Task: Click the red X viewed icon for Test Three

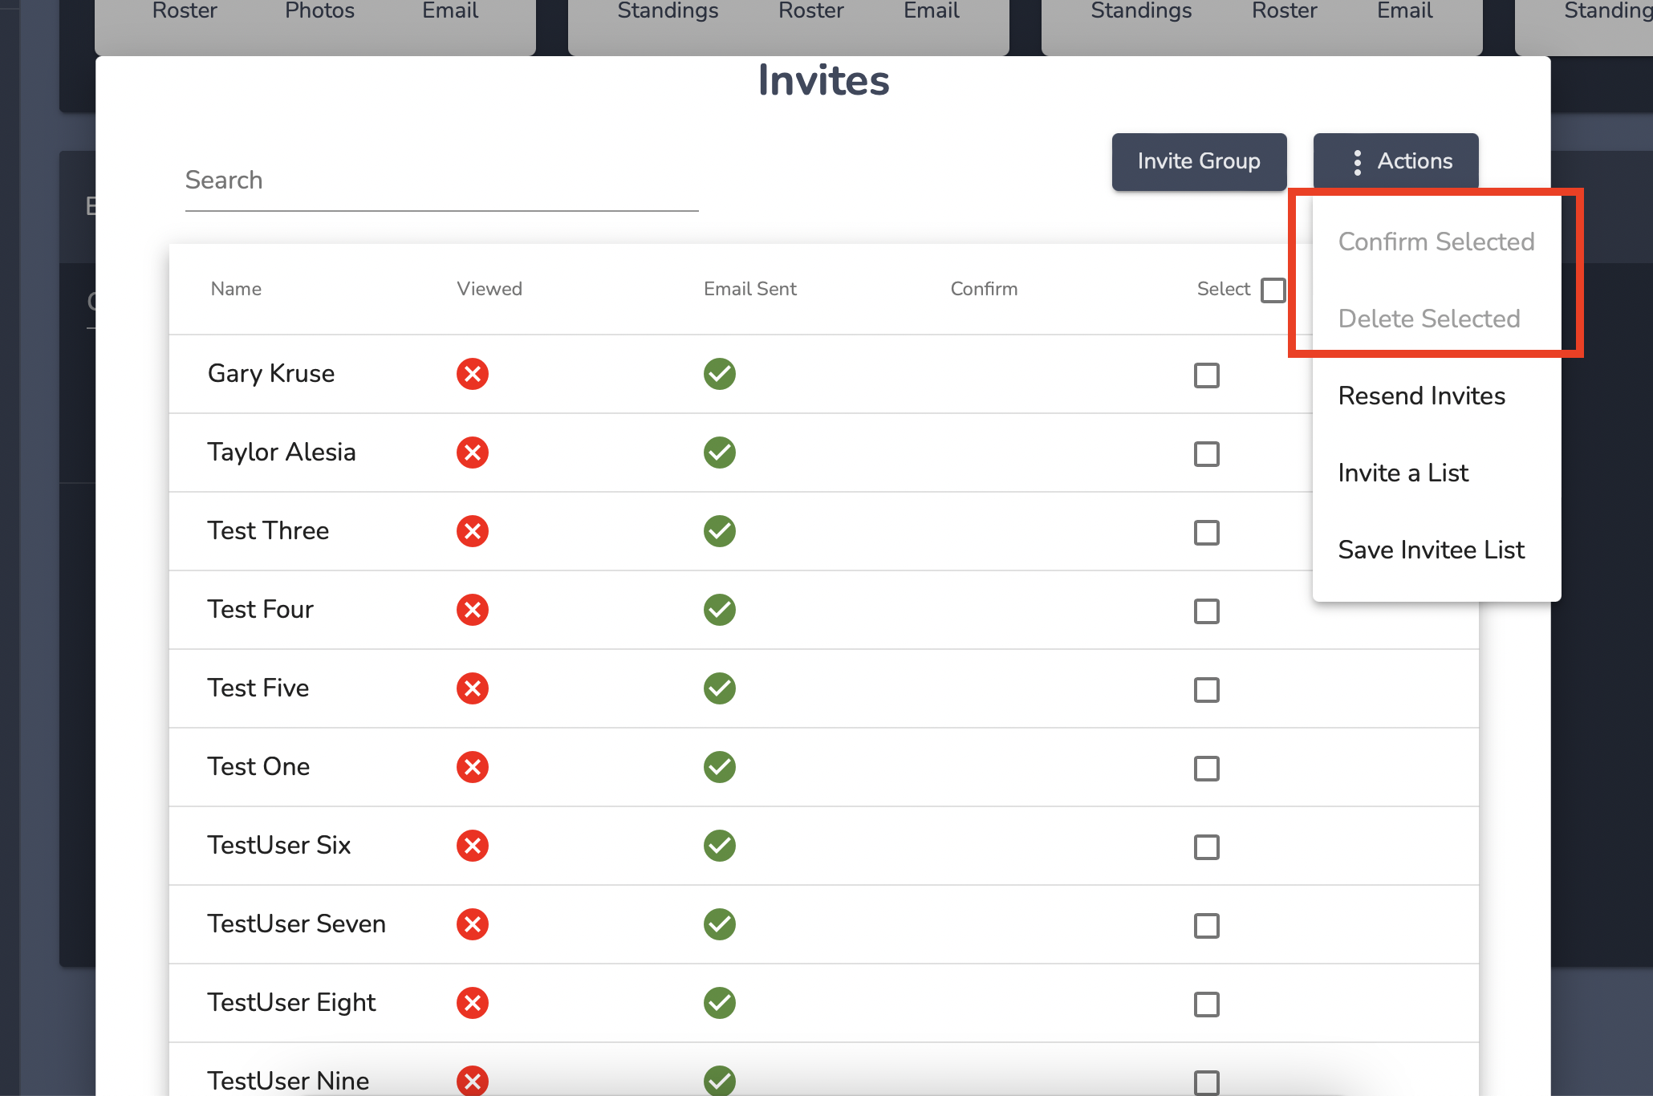Action: tap(473, 531)
